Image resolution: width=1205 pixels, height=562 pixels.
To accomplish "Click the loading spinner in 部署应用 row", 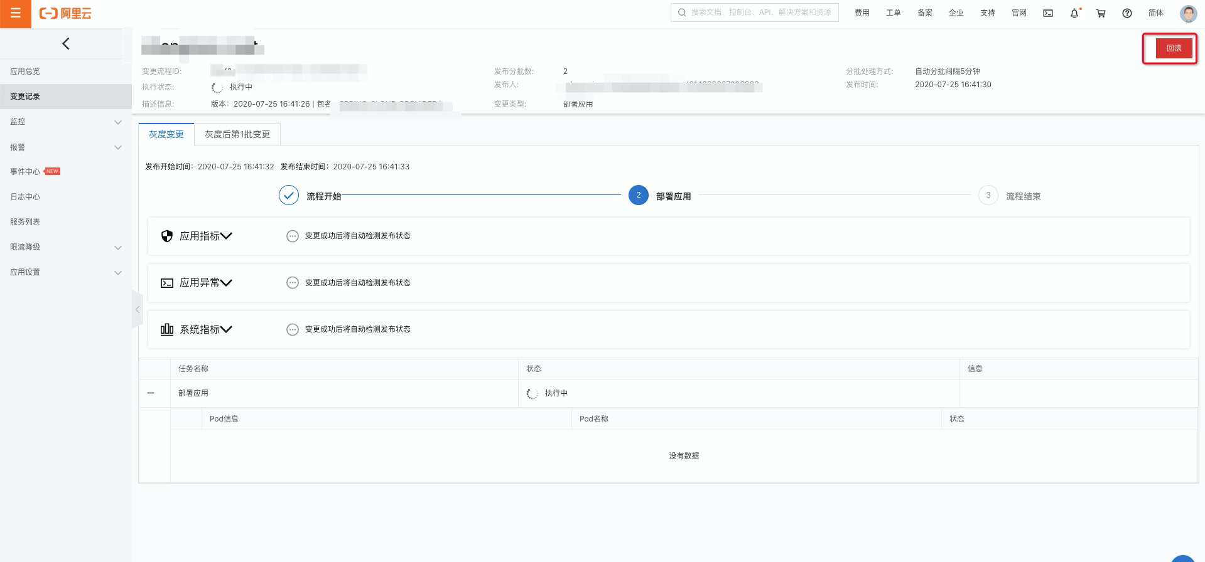I will 532,394.
